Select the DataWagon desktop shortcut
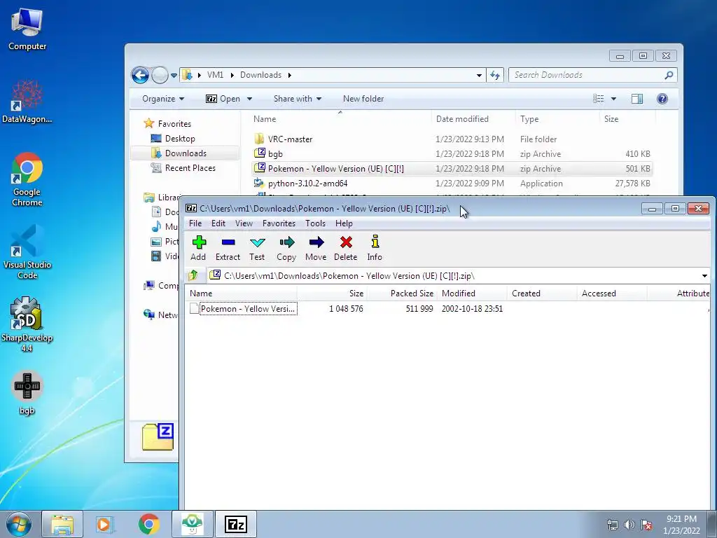 pyautogui.click(x=27, y=102)
